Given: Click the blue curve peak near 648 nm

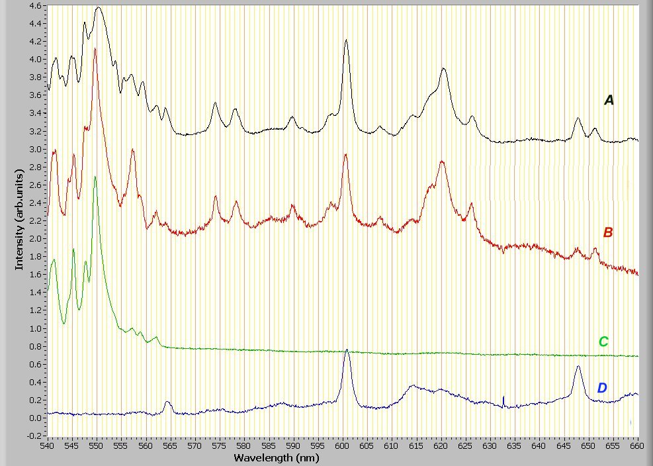Looking at the screenshot, I should click(578, 366).
